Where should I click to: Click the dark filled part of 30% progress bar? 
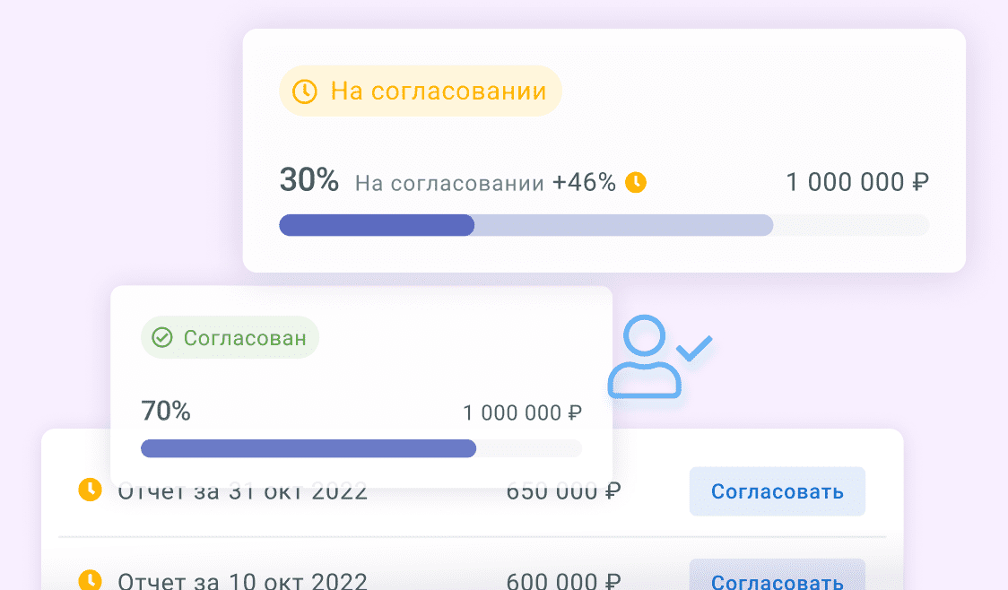coord(377,225)
